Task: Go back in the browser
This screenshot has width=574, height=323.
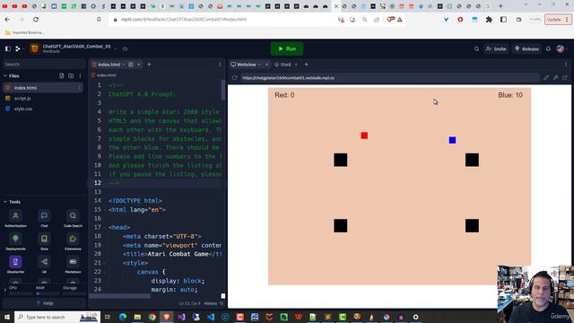Action: 7,20
